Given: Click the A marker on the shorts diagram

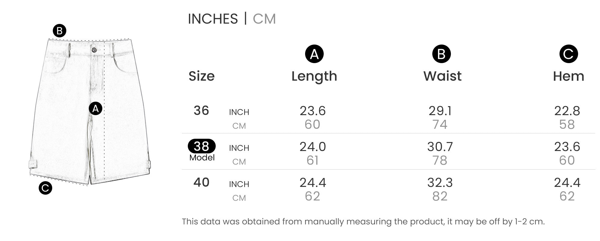Looking at the screenshot, I should point(95,109).
